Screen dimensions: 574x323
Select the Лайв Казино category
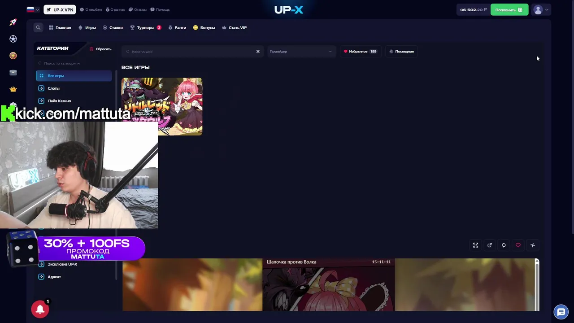pos(74,101)
